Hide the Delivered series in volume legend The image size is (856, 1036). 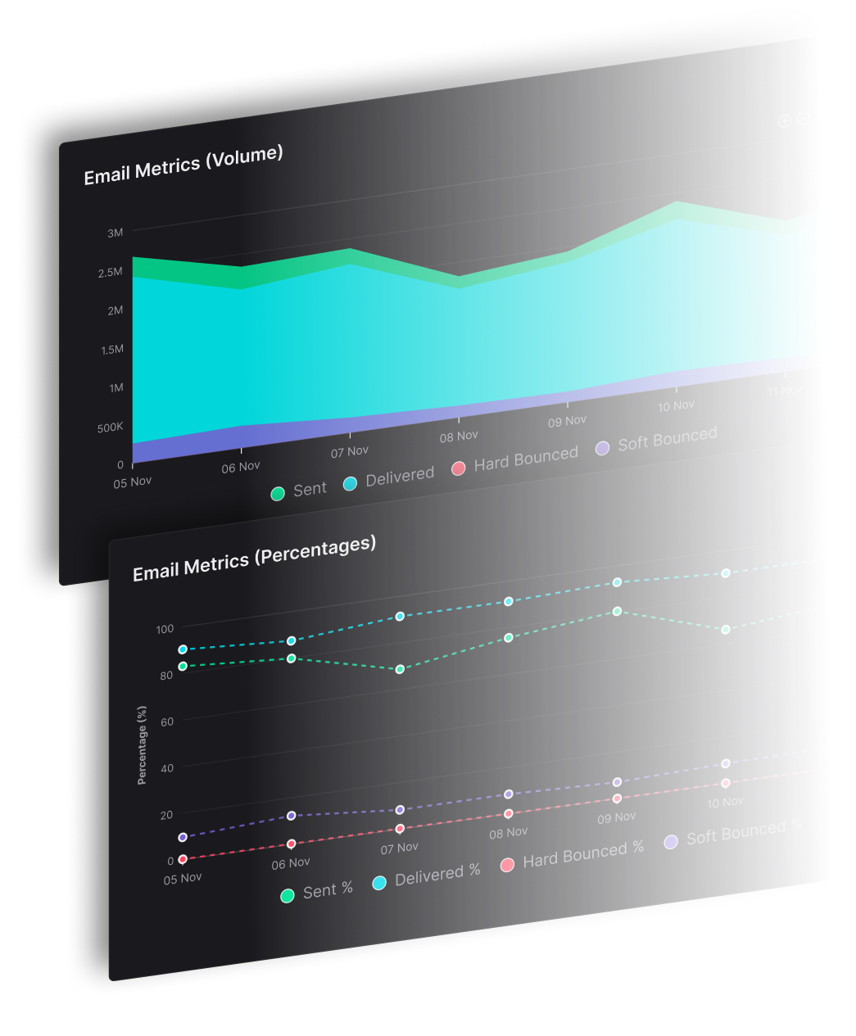coord(351,483)
